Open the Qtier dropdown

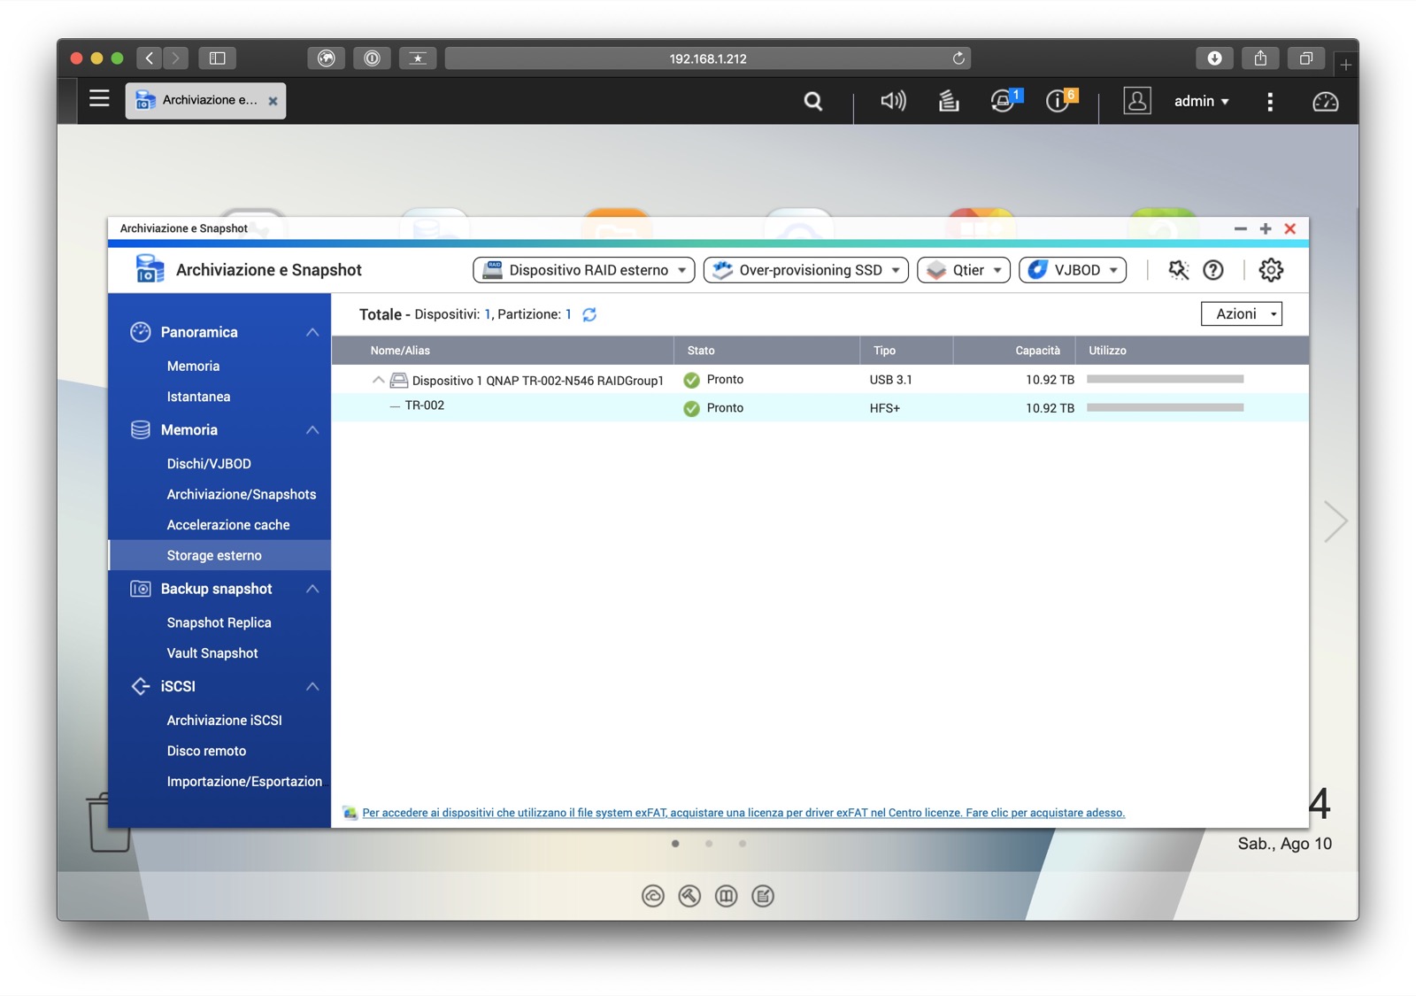[964, 270]
